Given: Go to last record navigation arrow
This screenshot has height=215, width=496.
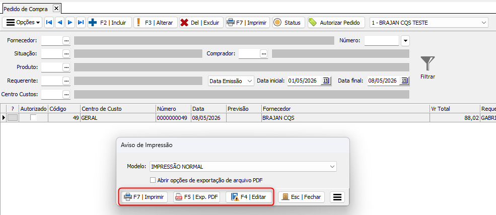Looking at the screenshot, I should [81, 23].
